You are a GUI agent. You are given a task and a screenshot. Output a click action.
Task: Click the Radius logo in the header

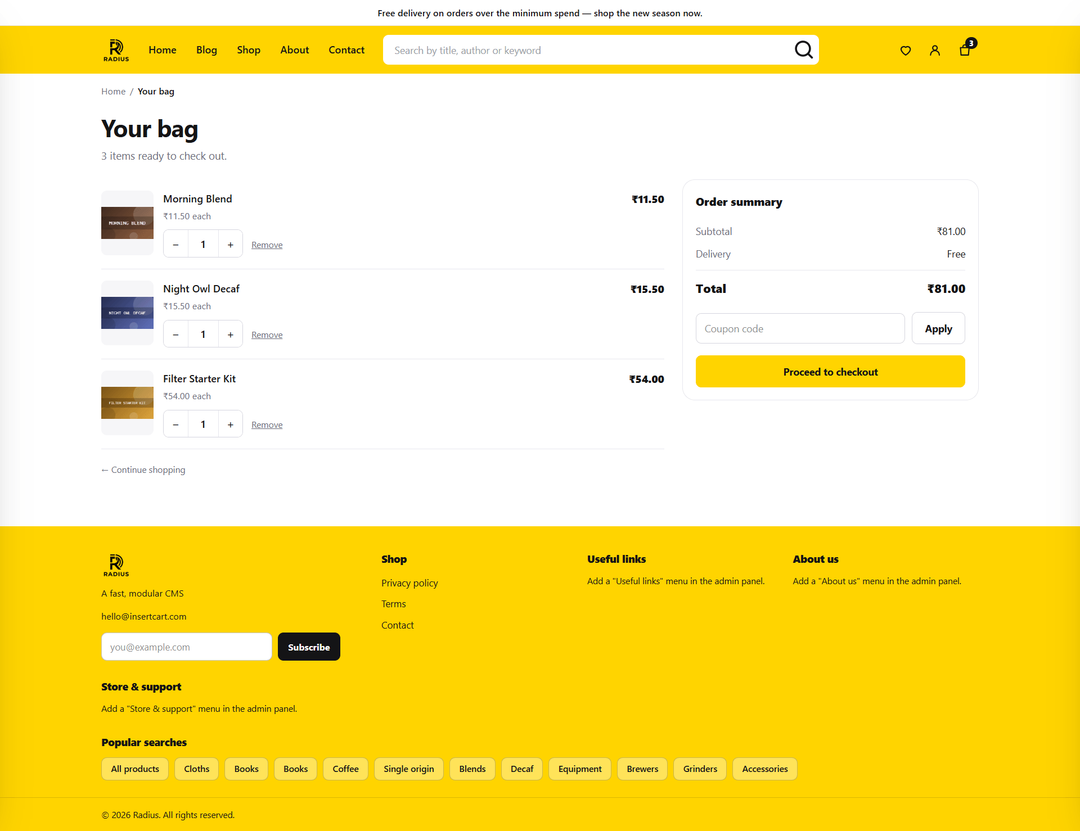(x=116, y=50)
